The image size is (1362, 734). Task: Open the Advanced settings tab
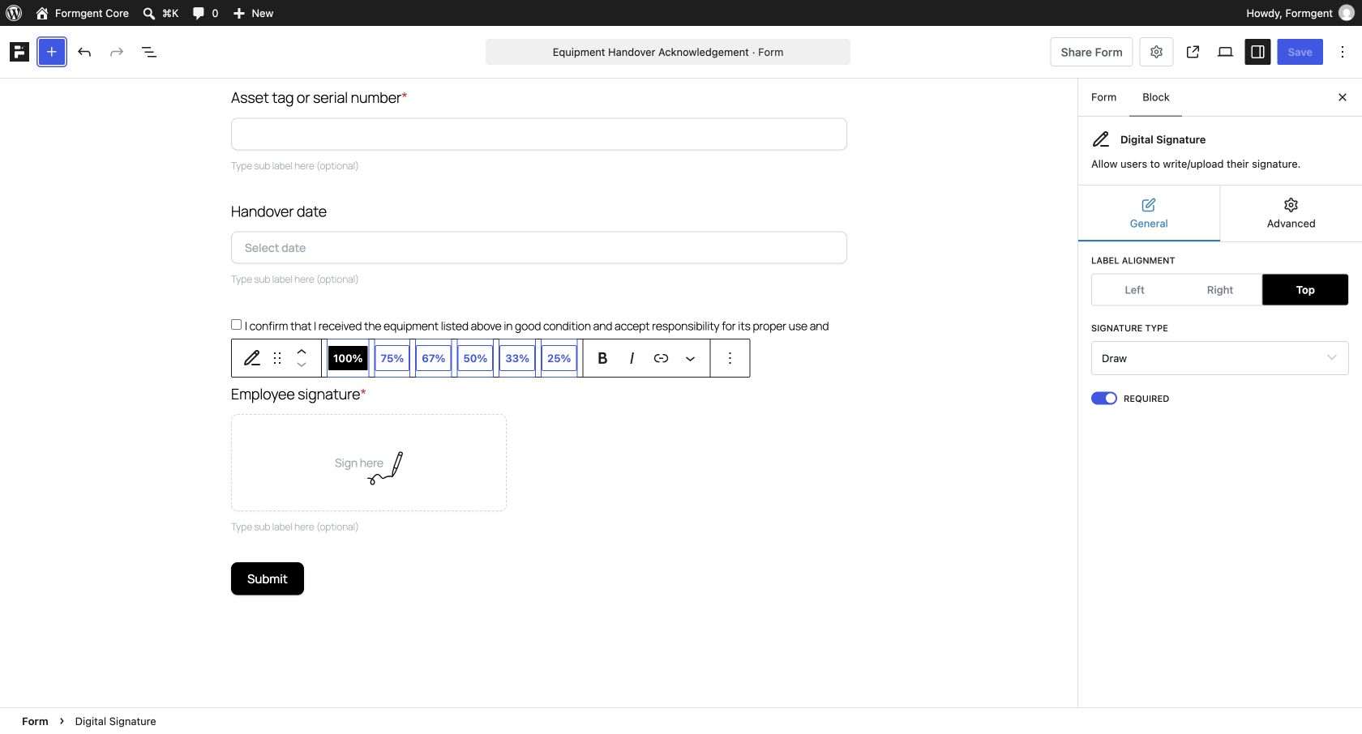(1291, 214)
